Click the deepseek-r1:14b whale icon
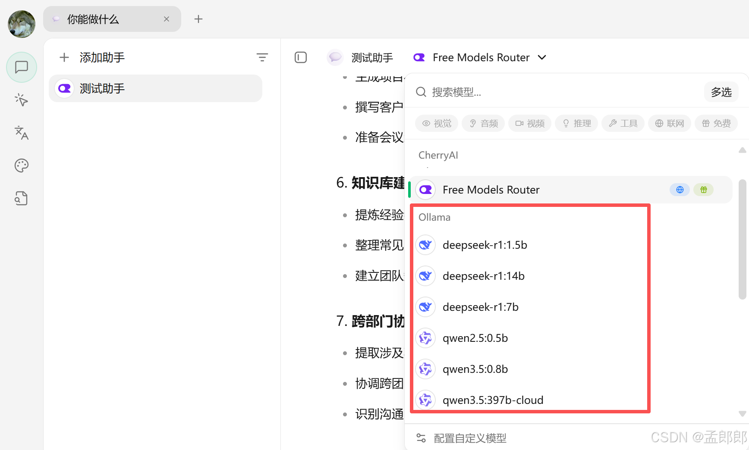The width and height of the screenshot is (749, 450). (x=425, y=276)
